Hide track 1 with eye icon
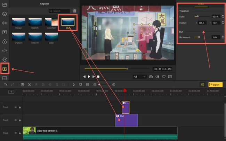Screen dimensions: 226x141 point(16,133)
